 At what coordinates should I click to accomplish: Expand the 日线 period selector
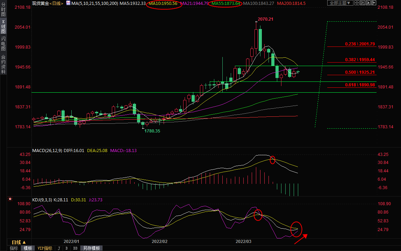coord(19,242)
